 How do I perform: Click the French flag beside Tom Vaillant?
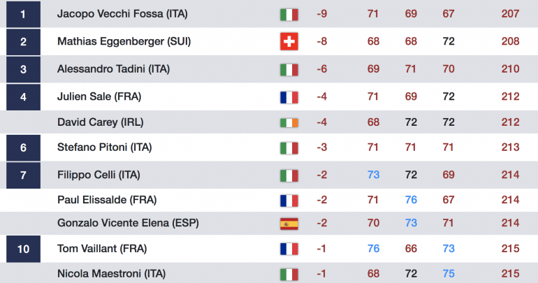(289, 249)
